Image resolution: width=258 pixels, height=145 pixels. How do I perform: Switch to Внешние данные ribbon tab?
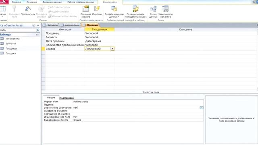tap(52, 2)
